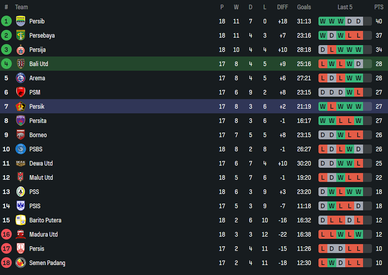
Task: Click the PSM team badge
Action: 20,92
